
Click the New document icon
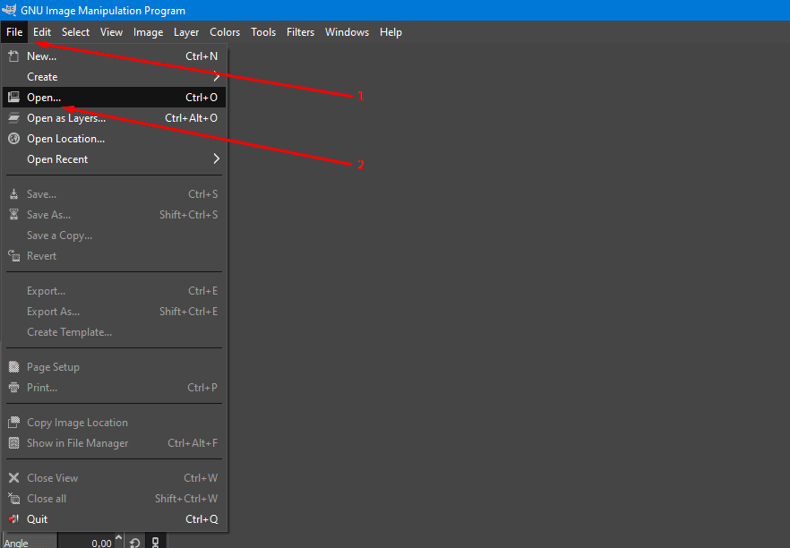tap(13, 56)
